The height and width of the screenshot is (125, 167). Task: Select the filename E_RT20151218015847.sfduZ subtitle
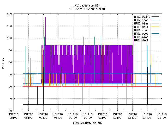coord(87,9)
